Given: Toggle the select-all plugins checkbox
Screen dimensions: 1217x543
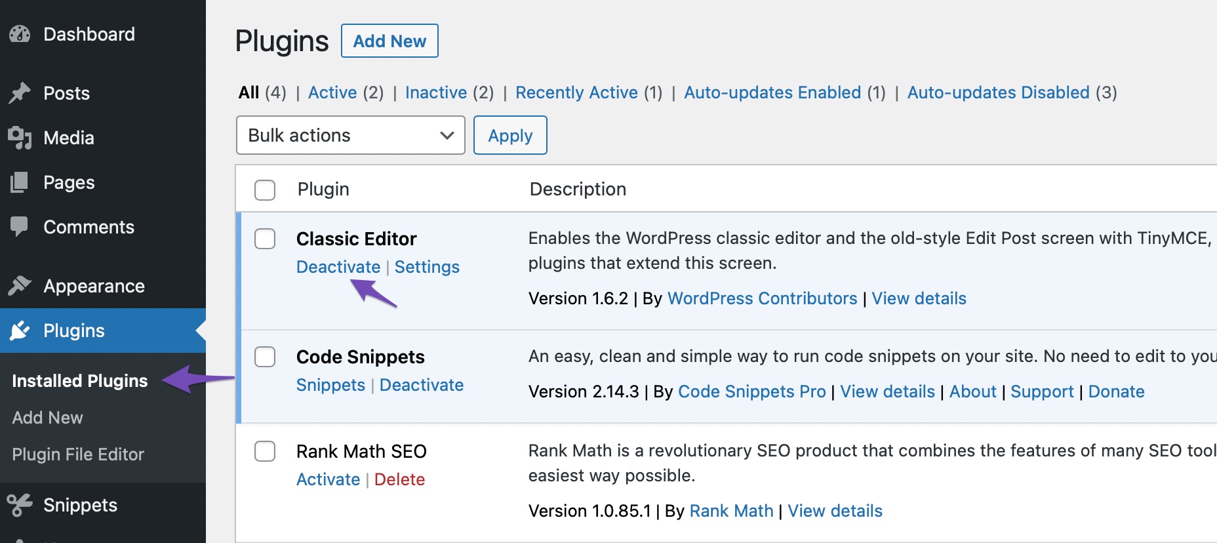Looking at the screenshot, I should (265, 190).
